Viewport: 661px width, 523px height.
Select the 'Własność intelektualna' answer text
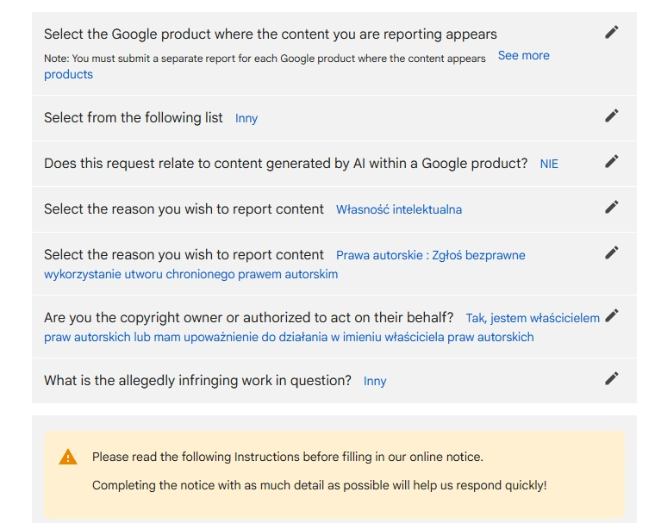coord(399,209)
